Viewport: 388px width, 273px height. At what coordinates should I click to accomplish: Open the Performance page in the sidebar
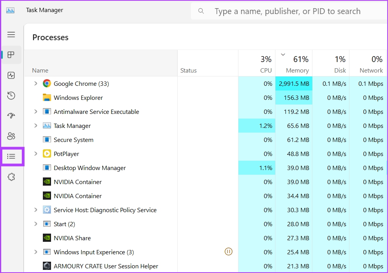point(11,75)
